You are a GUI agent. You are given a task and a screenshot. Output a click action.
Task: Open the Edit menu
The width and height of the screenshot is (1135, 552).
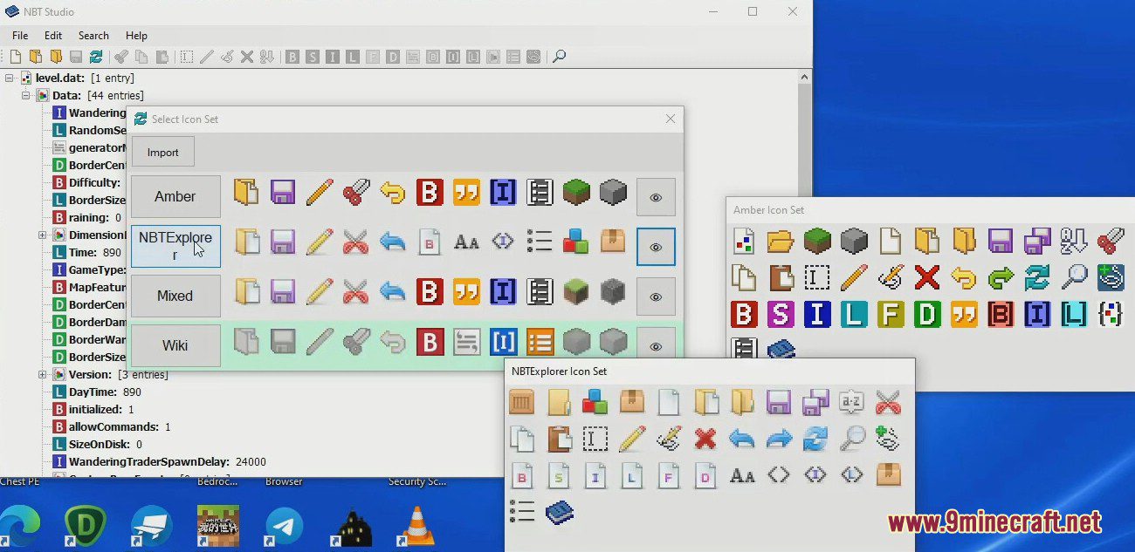[53, 36]
